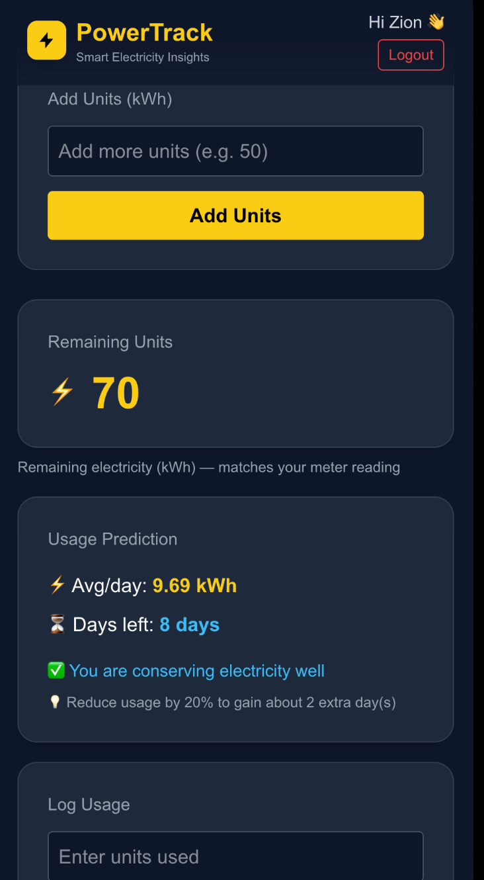Click the remaining units value 70
The image size is (484, 880).
(116, 394)
